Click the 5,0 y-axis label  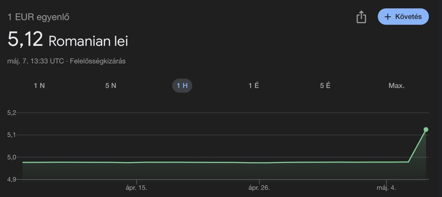(x=11, y=157)
